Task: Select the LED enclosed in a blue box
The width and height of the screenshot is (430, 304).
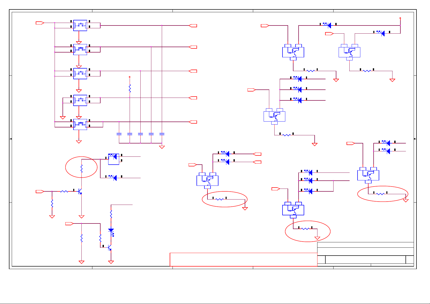Action: click(114, 159)
